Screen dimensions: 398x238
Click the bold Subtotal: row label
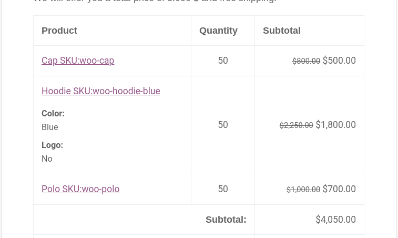(x=226, y=220)
